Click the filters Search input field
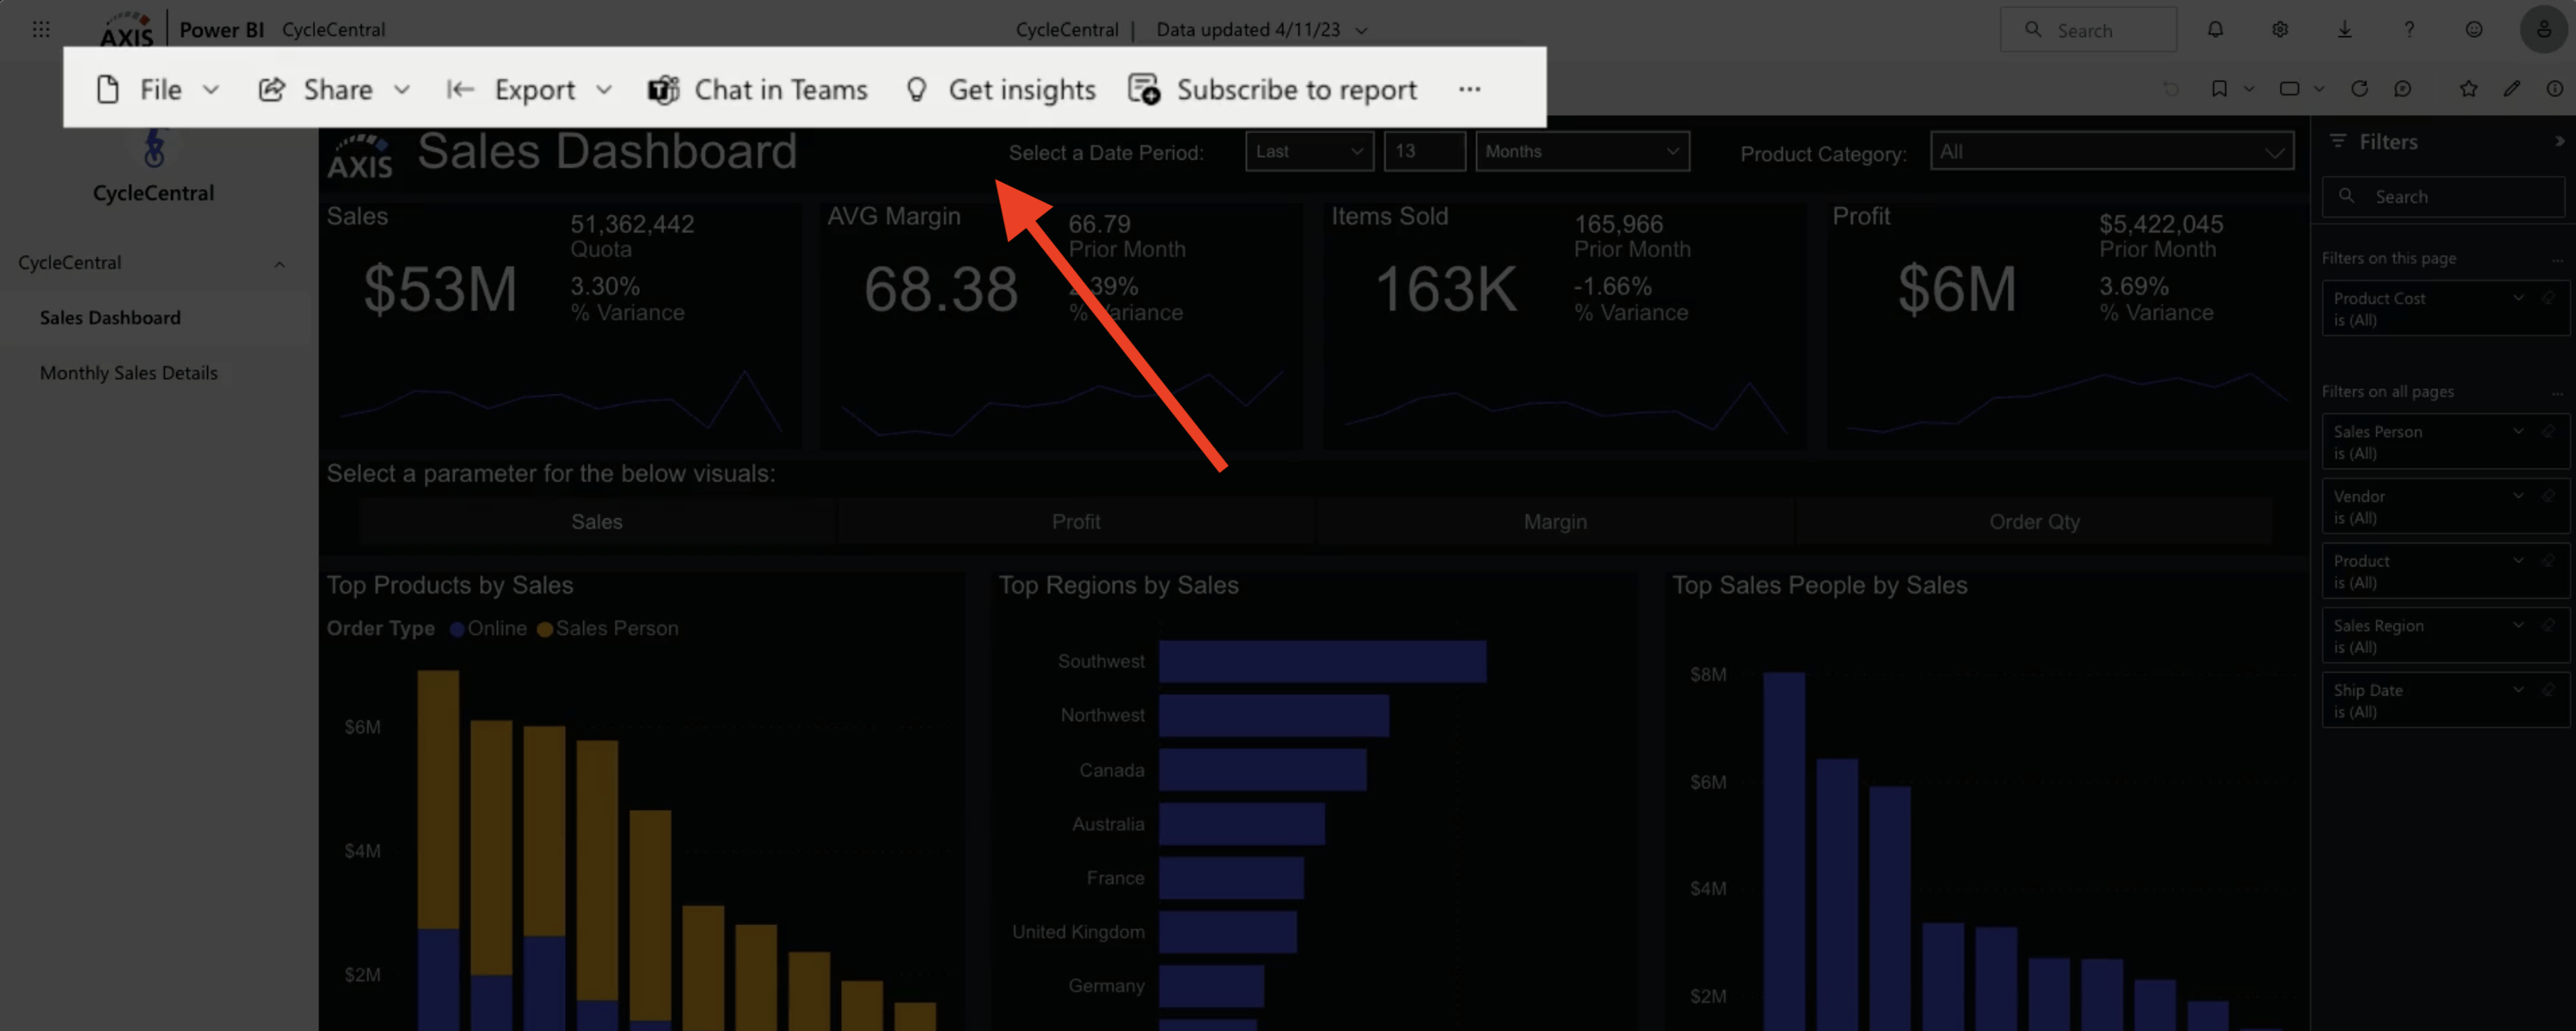Image resolution: width=2576 pixels, height=1031 pixels. [x=2443, y=196]
